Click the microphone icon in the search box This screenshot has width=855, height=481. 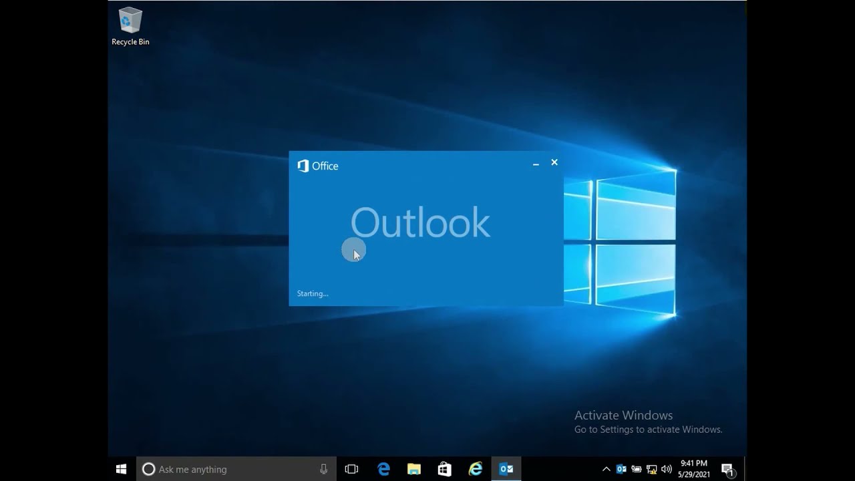[324, 469]
